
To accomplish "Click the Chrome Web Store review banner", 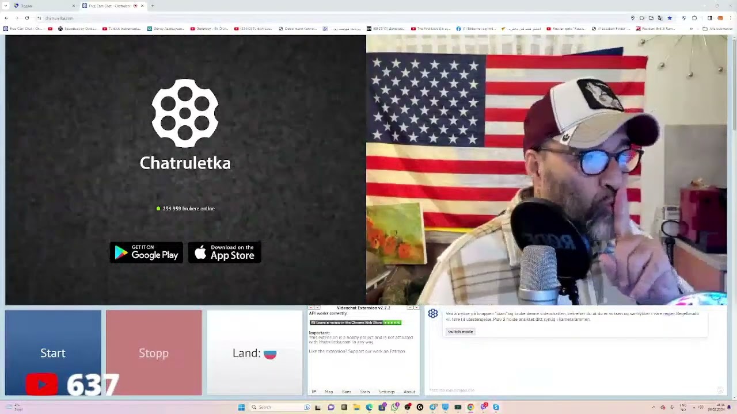I will pyautogui.click(x=355, y=323).
